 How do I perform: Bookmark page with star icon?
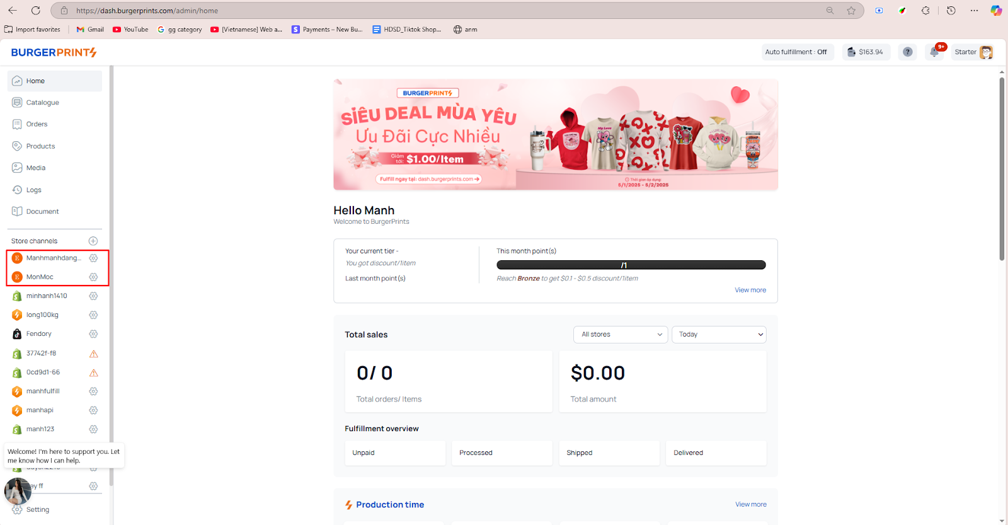(x=851, y=10)
